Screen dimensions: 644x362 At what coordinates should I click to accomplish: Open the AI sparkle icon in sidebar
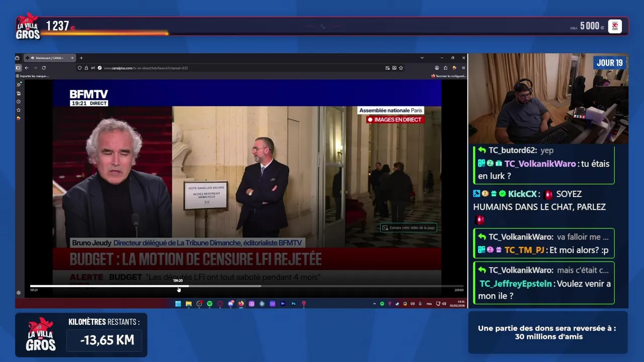[19, 84]
